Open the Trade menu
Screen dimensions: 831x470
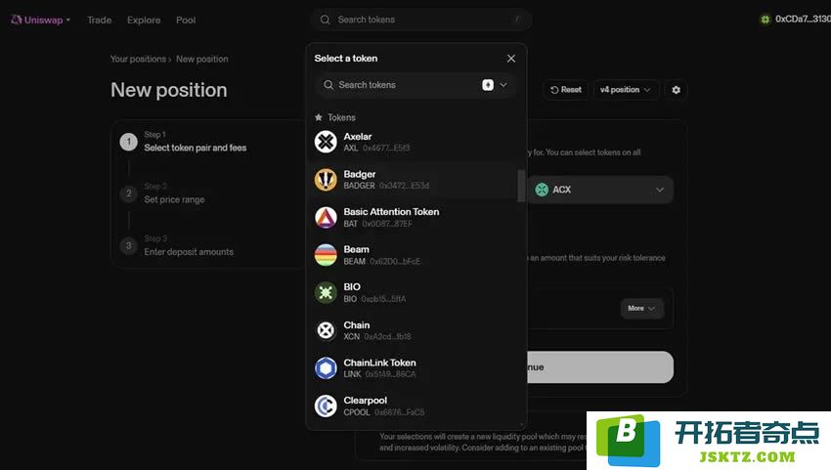(99, 21)
